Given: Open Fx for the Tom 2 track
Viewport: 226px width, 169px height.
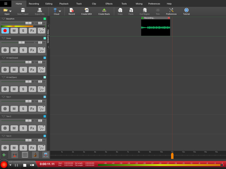Looking at the screenshot, I should 32,128.
